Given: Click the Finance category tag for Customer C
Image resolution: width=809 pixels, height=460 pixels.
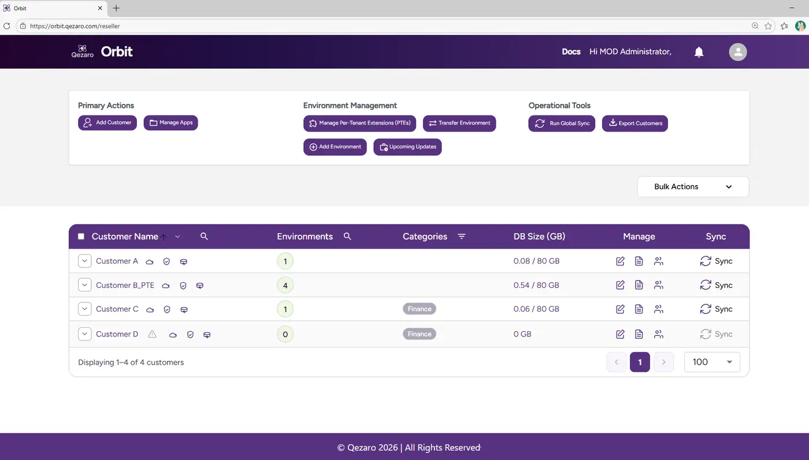Looking at the screenshot, I should tap(419, 309).
